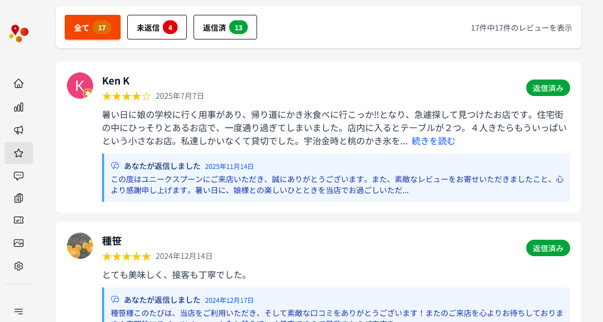Open the ticket coupon icon
This screenshot has width=603, height=322.
tap(19, 220)
